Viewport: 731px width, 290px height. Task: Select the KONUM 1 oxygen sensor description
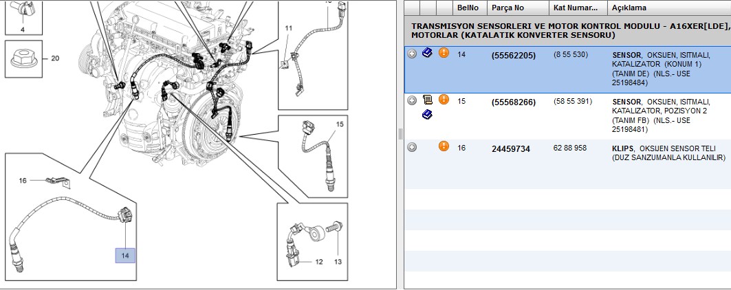click(x=661, y=69)
